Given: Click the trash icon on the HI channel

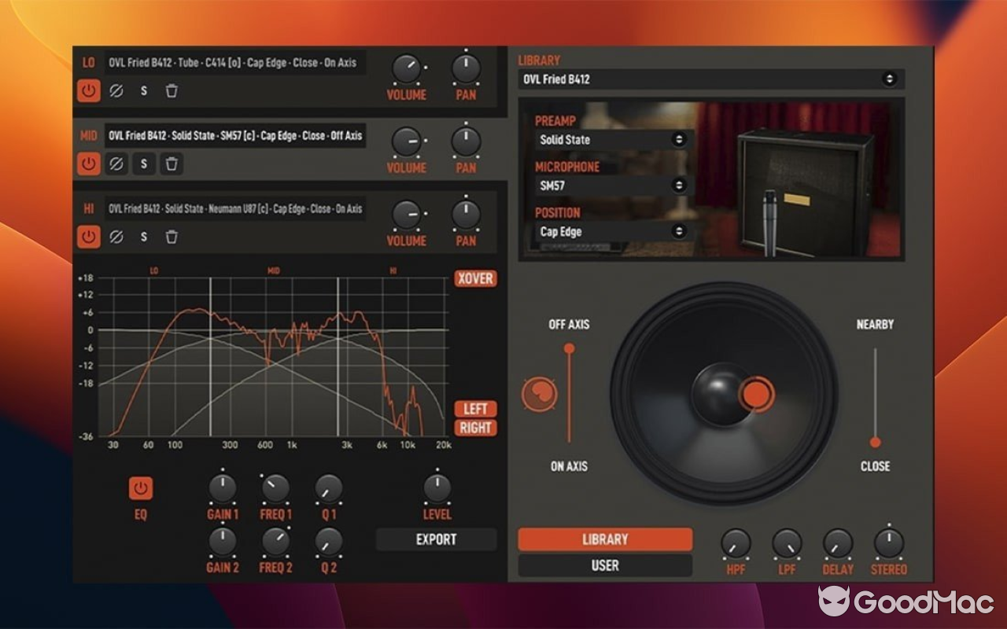Looking at the screenshot, I should point(171,237).
